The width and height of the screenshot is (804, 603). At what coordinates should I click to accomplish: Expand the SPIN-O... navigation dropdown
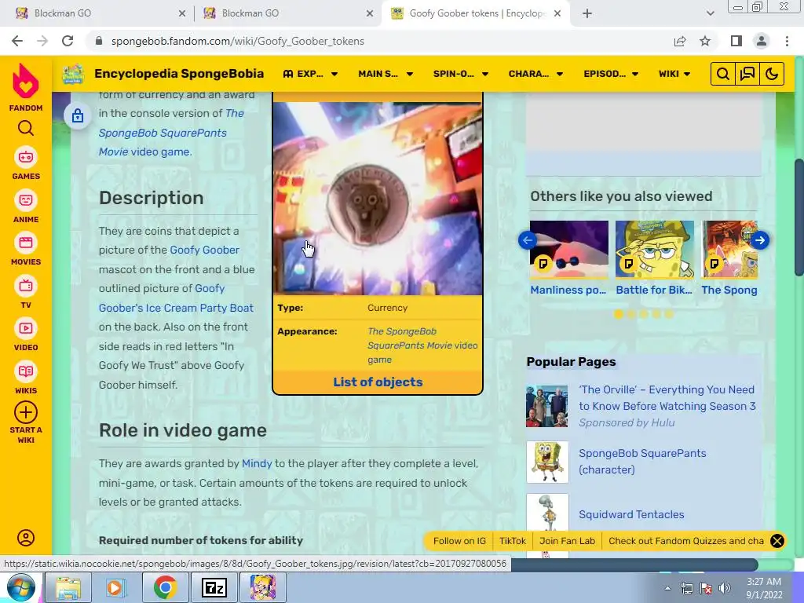460,74
